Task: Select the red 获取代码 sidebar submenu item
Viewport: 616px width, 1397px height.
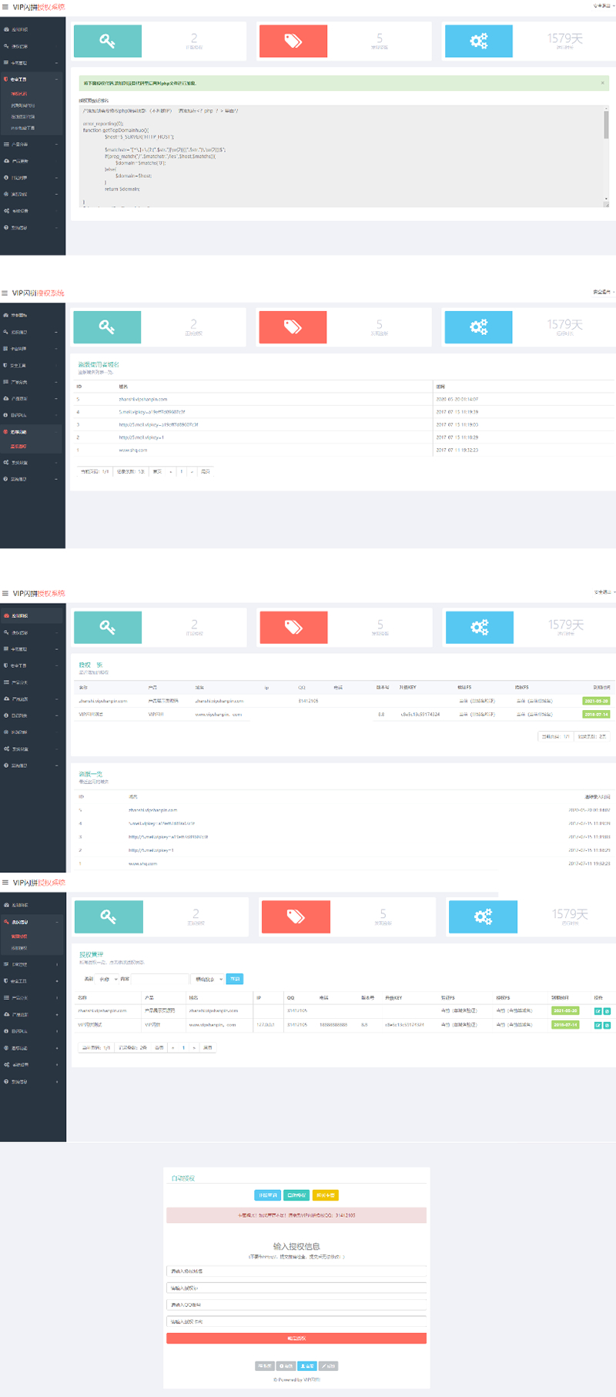Action: coord(19,94)
